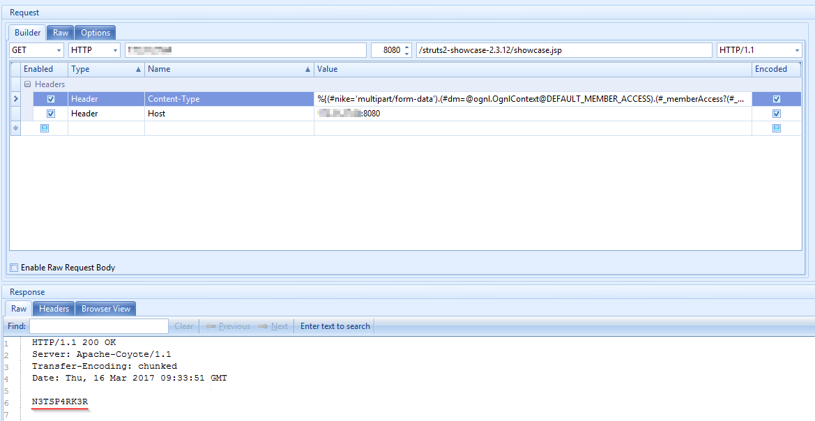The width and height of the screenshot is (815, 421).
Task: Select the Content-Type row marker arrow
Action: [x=15, y=98]
